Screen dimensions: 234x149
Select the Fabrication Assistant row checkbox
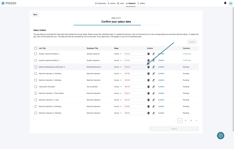(x=35, y=86)
